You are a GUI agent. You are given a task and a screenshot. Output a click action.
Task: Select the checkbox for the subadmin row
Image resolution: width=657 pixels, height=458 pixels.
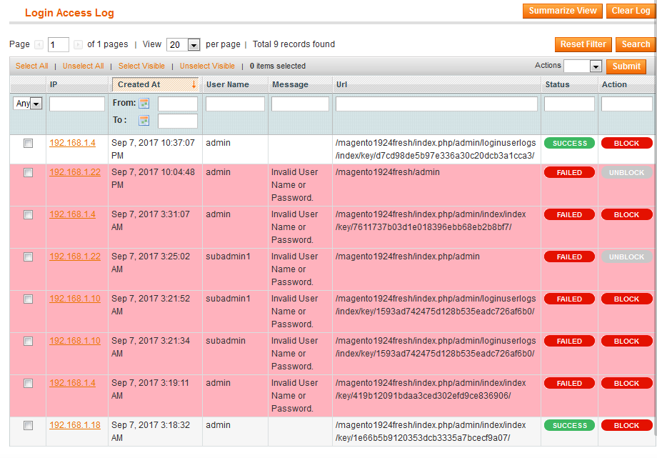(x=29, y=342)
